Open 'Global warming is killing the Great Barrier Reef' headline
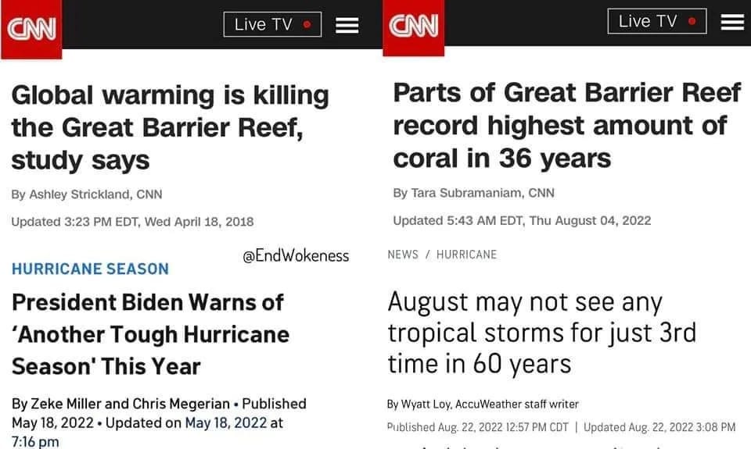 point(170,127)
